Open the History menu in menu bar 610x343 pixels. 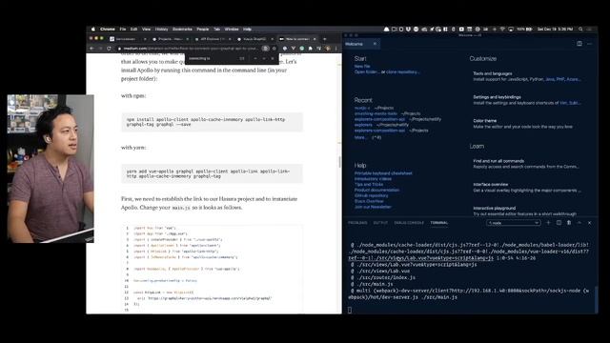coord(161,30)
